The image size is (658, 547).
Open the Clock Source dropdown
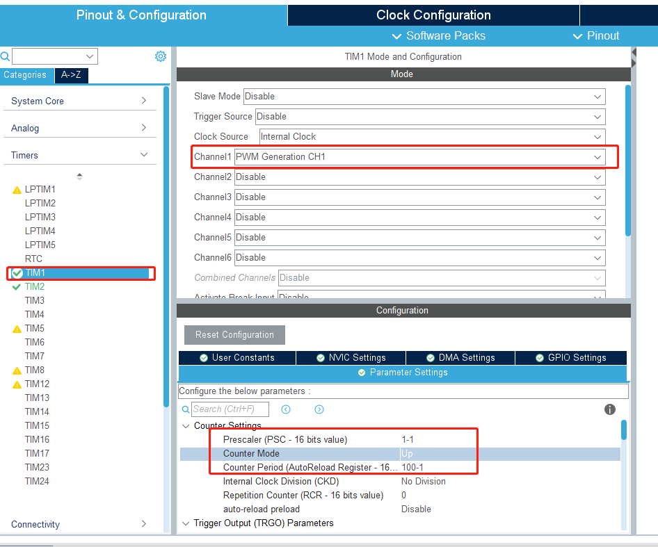[432, 137]
